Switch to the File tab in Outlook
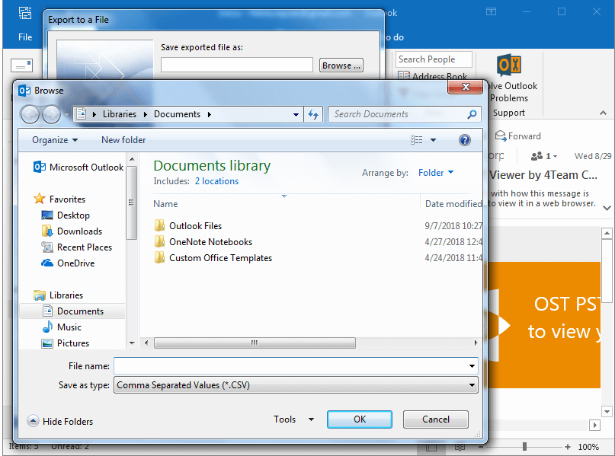This screenshot has width=615, height=456. tap(24, 37)
